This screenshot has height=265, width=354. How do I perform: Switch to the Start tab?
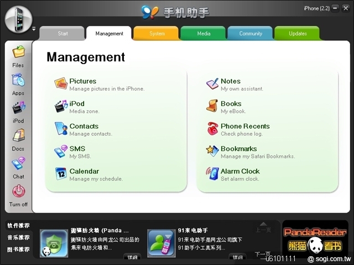coord(63,33)
